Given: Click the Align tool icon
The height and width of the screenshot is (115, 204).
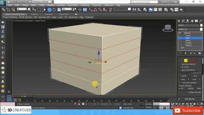Looking at the screenshot, I should tap(139, 10).
